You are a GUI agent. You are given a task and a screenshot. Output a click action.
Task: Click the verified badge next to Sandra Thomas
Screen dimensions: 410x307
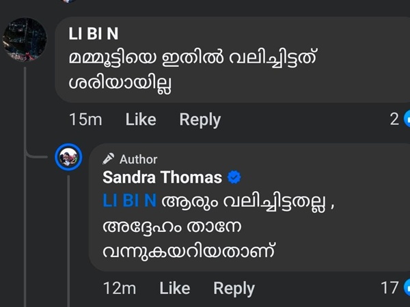(x=234, y=178)
